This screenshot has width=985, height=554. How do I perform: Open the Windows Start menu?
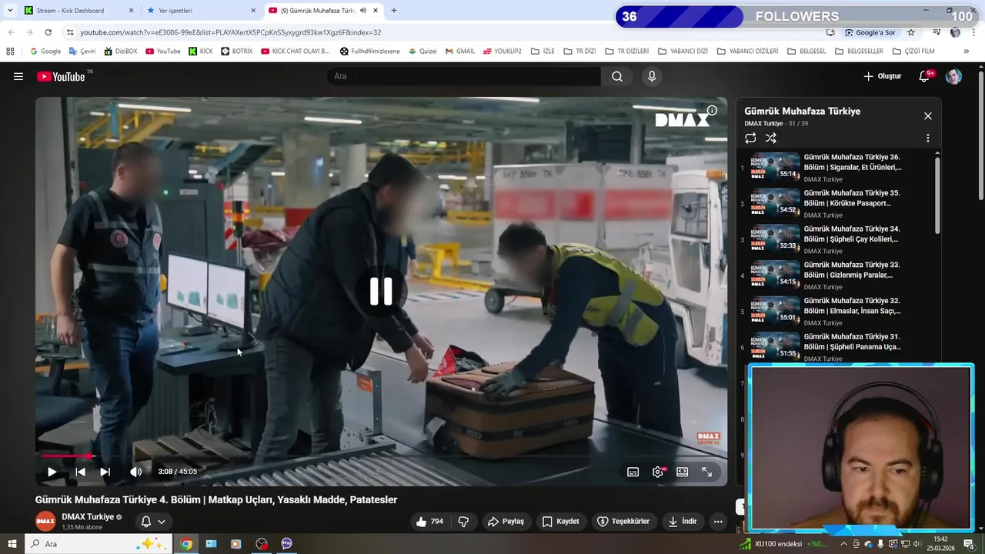point(12,544)
